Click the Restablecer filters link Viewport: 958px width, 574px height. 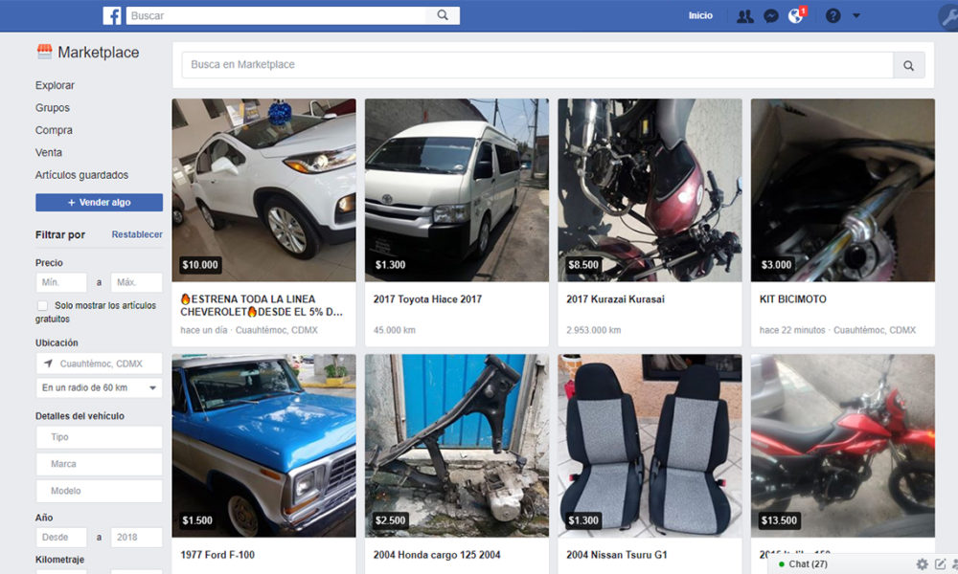[137, 234]
